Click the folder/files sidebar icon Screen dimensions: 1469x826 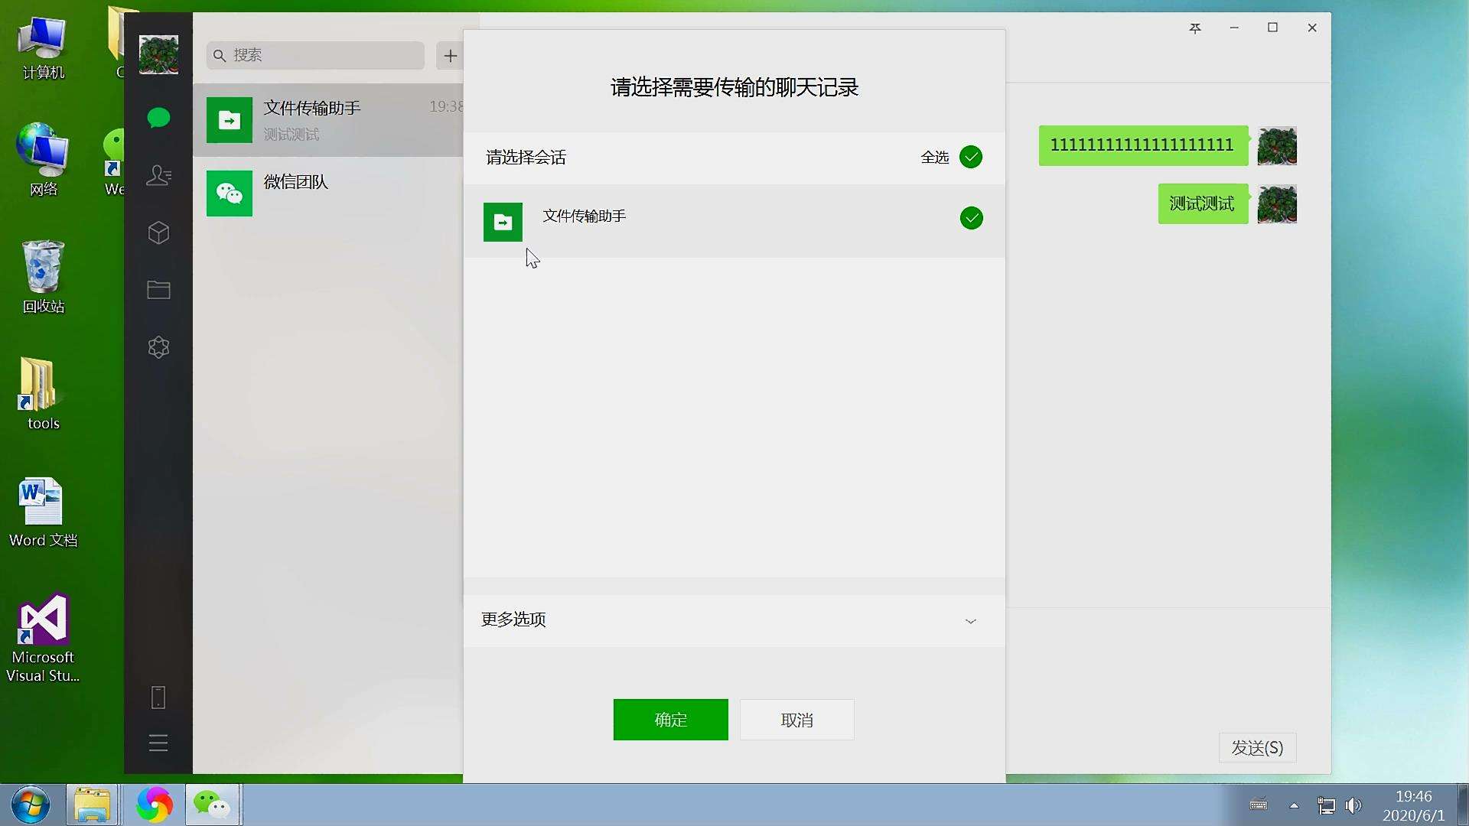[158, 291]
